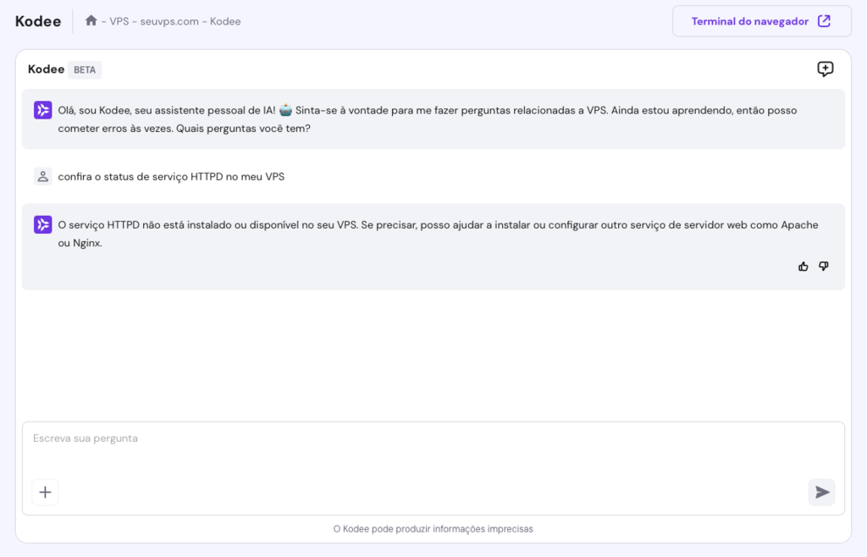
Task: Click the BETA badge next to Kodee
Action: [84, 69]
